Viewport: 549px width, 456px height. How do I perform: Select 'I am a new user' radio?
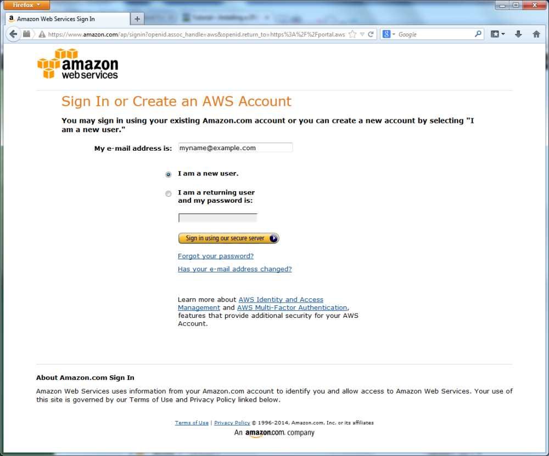[169, 174]
